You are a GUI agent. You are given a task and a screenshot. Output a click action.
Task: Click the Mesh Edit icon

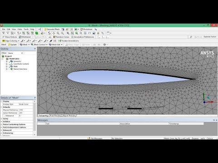(50, 45)
